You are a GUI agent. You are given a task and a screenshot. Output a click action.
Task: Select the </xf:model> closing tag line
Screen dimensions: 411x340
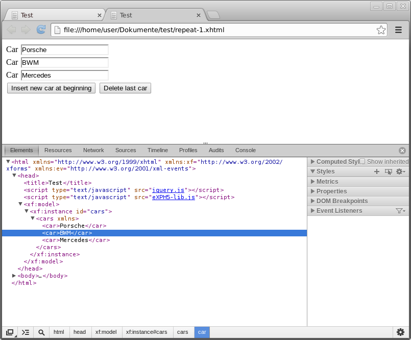point(43,261)
